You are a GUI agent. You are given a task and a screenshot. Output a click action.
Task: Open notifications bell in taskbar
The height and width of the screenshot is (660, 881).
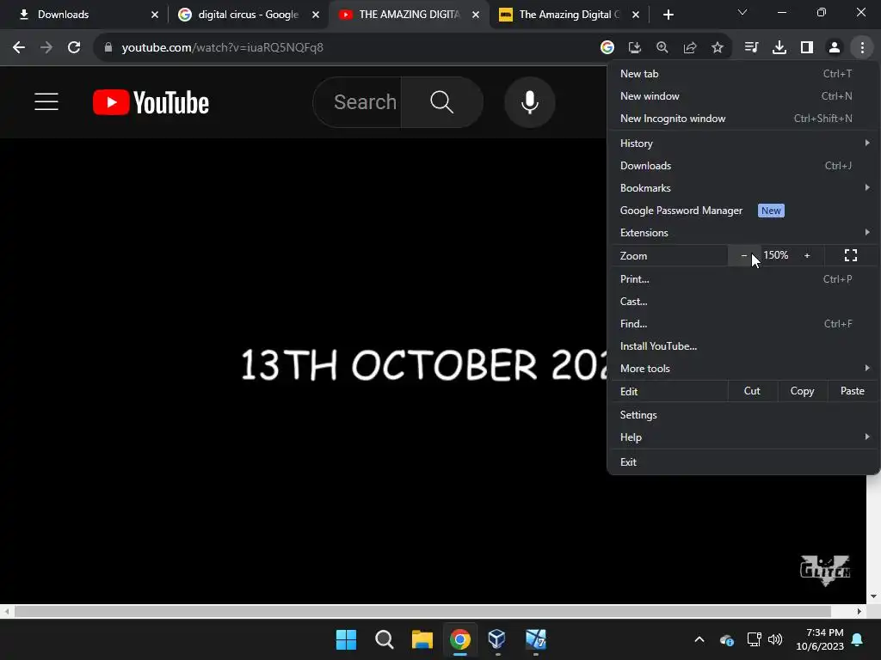pos(858,639)
